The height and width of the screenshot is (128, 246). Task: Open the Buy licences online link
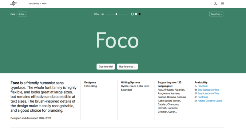click(208, 90)
